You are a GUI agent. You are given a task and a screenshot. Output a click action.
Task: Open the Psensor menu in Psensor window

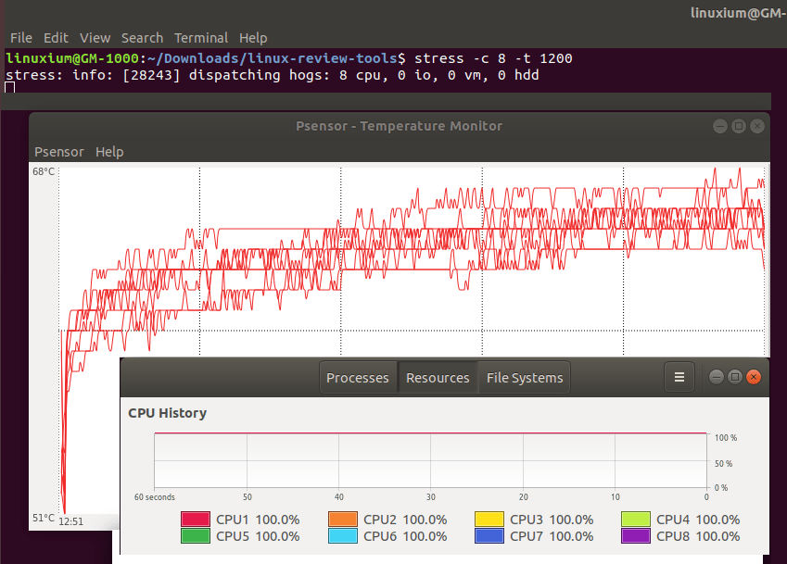(x=59, y=152)
